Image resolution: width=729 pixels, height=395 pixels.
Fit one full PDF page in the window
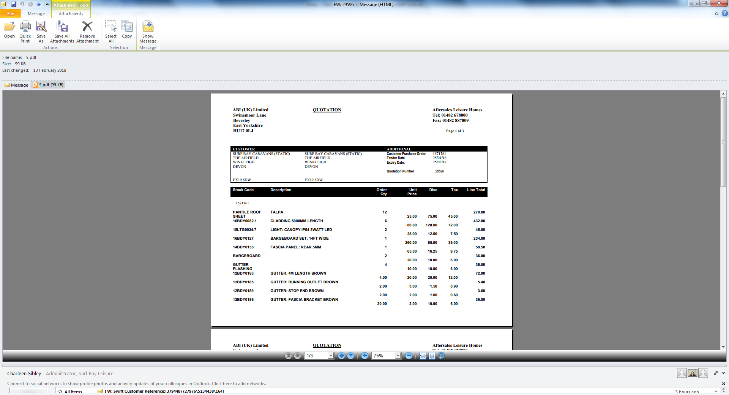coord(432,356)
